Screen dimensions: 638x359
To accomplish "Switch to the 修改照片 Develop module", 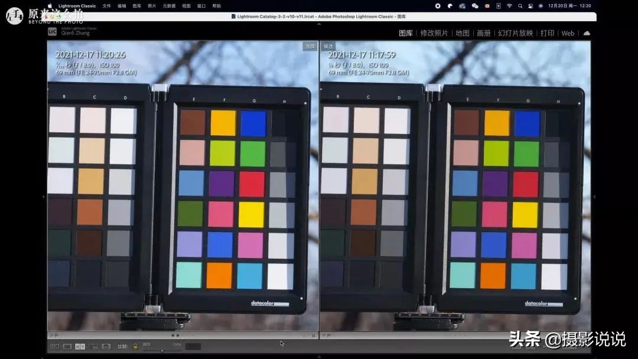I will pyautogui.click(x=434, y=33).
